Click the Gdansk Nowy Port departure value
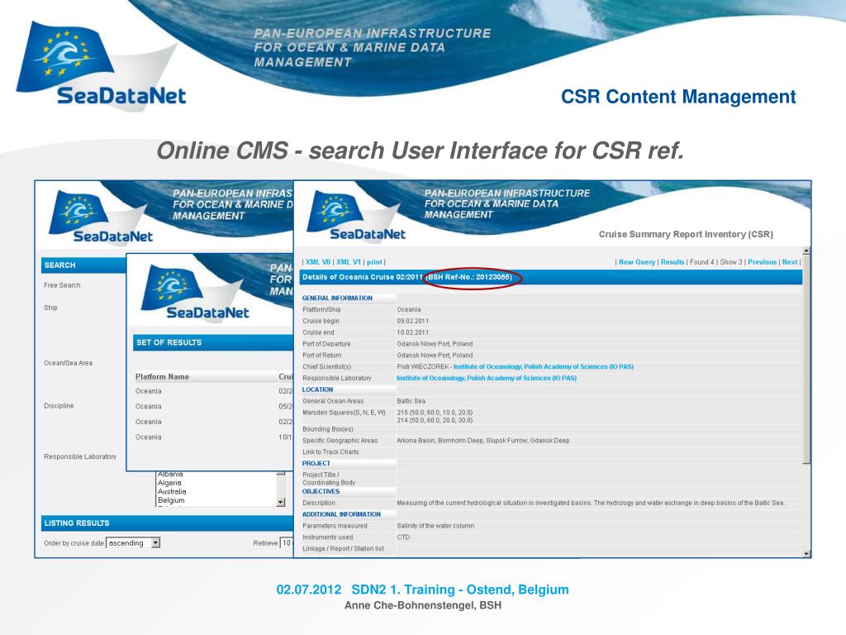Viewport: 846px width, 635px height. point(435,344)
